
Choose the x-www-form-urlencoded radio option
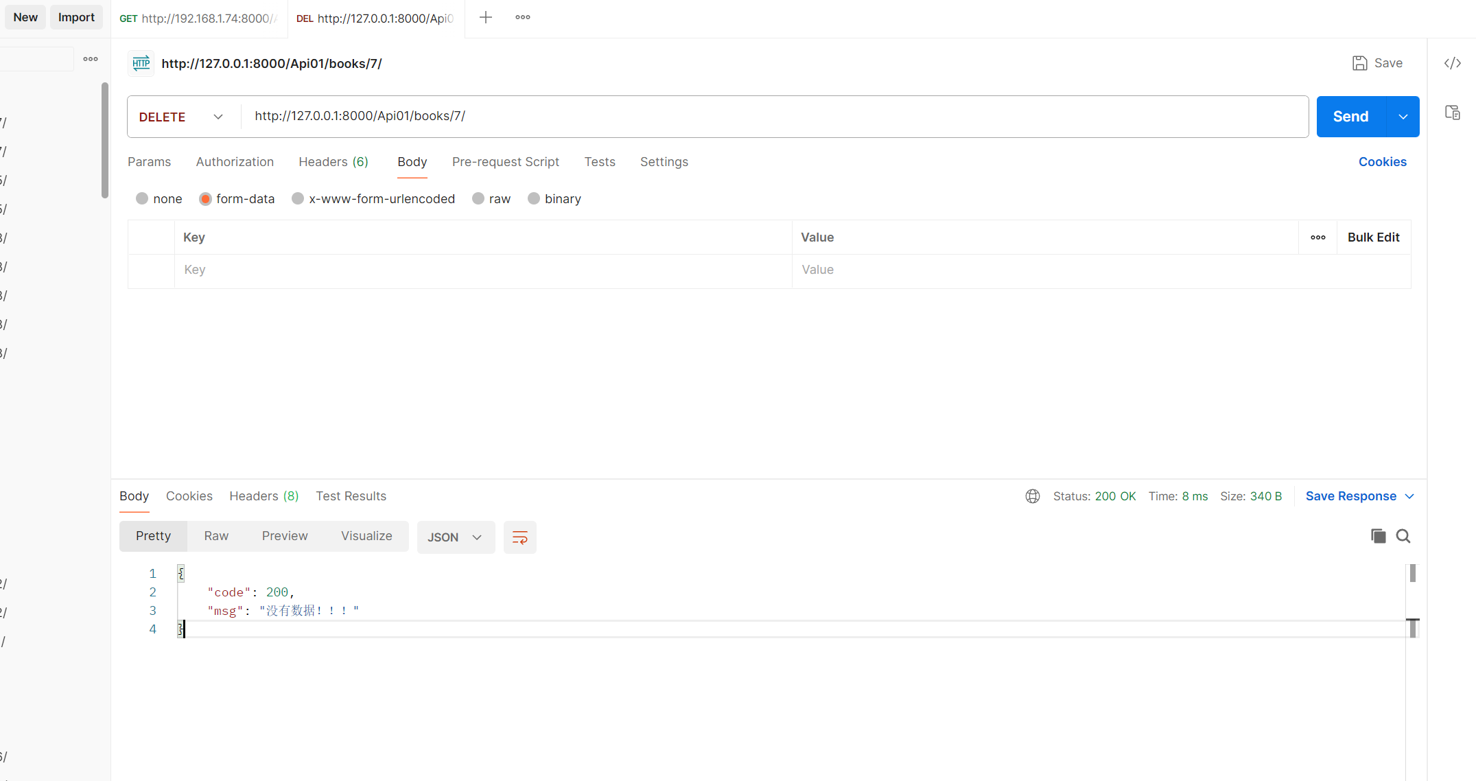298,199
